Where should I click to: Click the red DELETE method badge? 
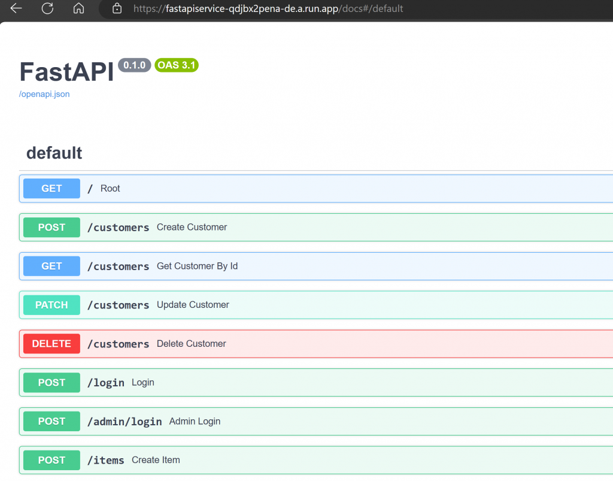(x=51, y=344)
